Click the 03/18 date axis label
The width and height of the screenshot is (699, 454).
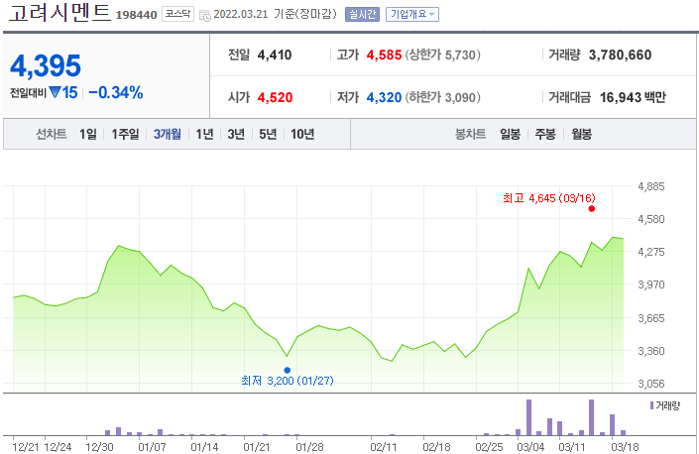tap(625, 447)
